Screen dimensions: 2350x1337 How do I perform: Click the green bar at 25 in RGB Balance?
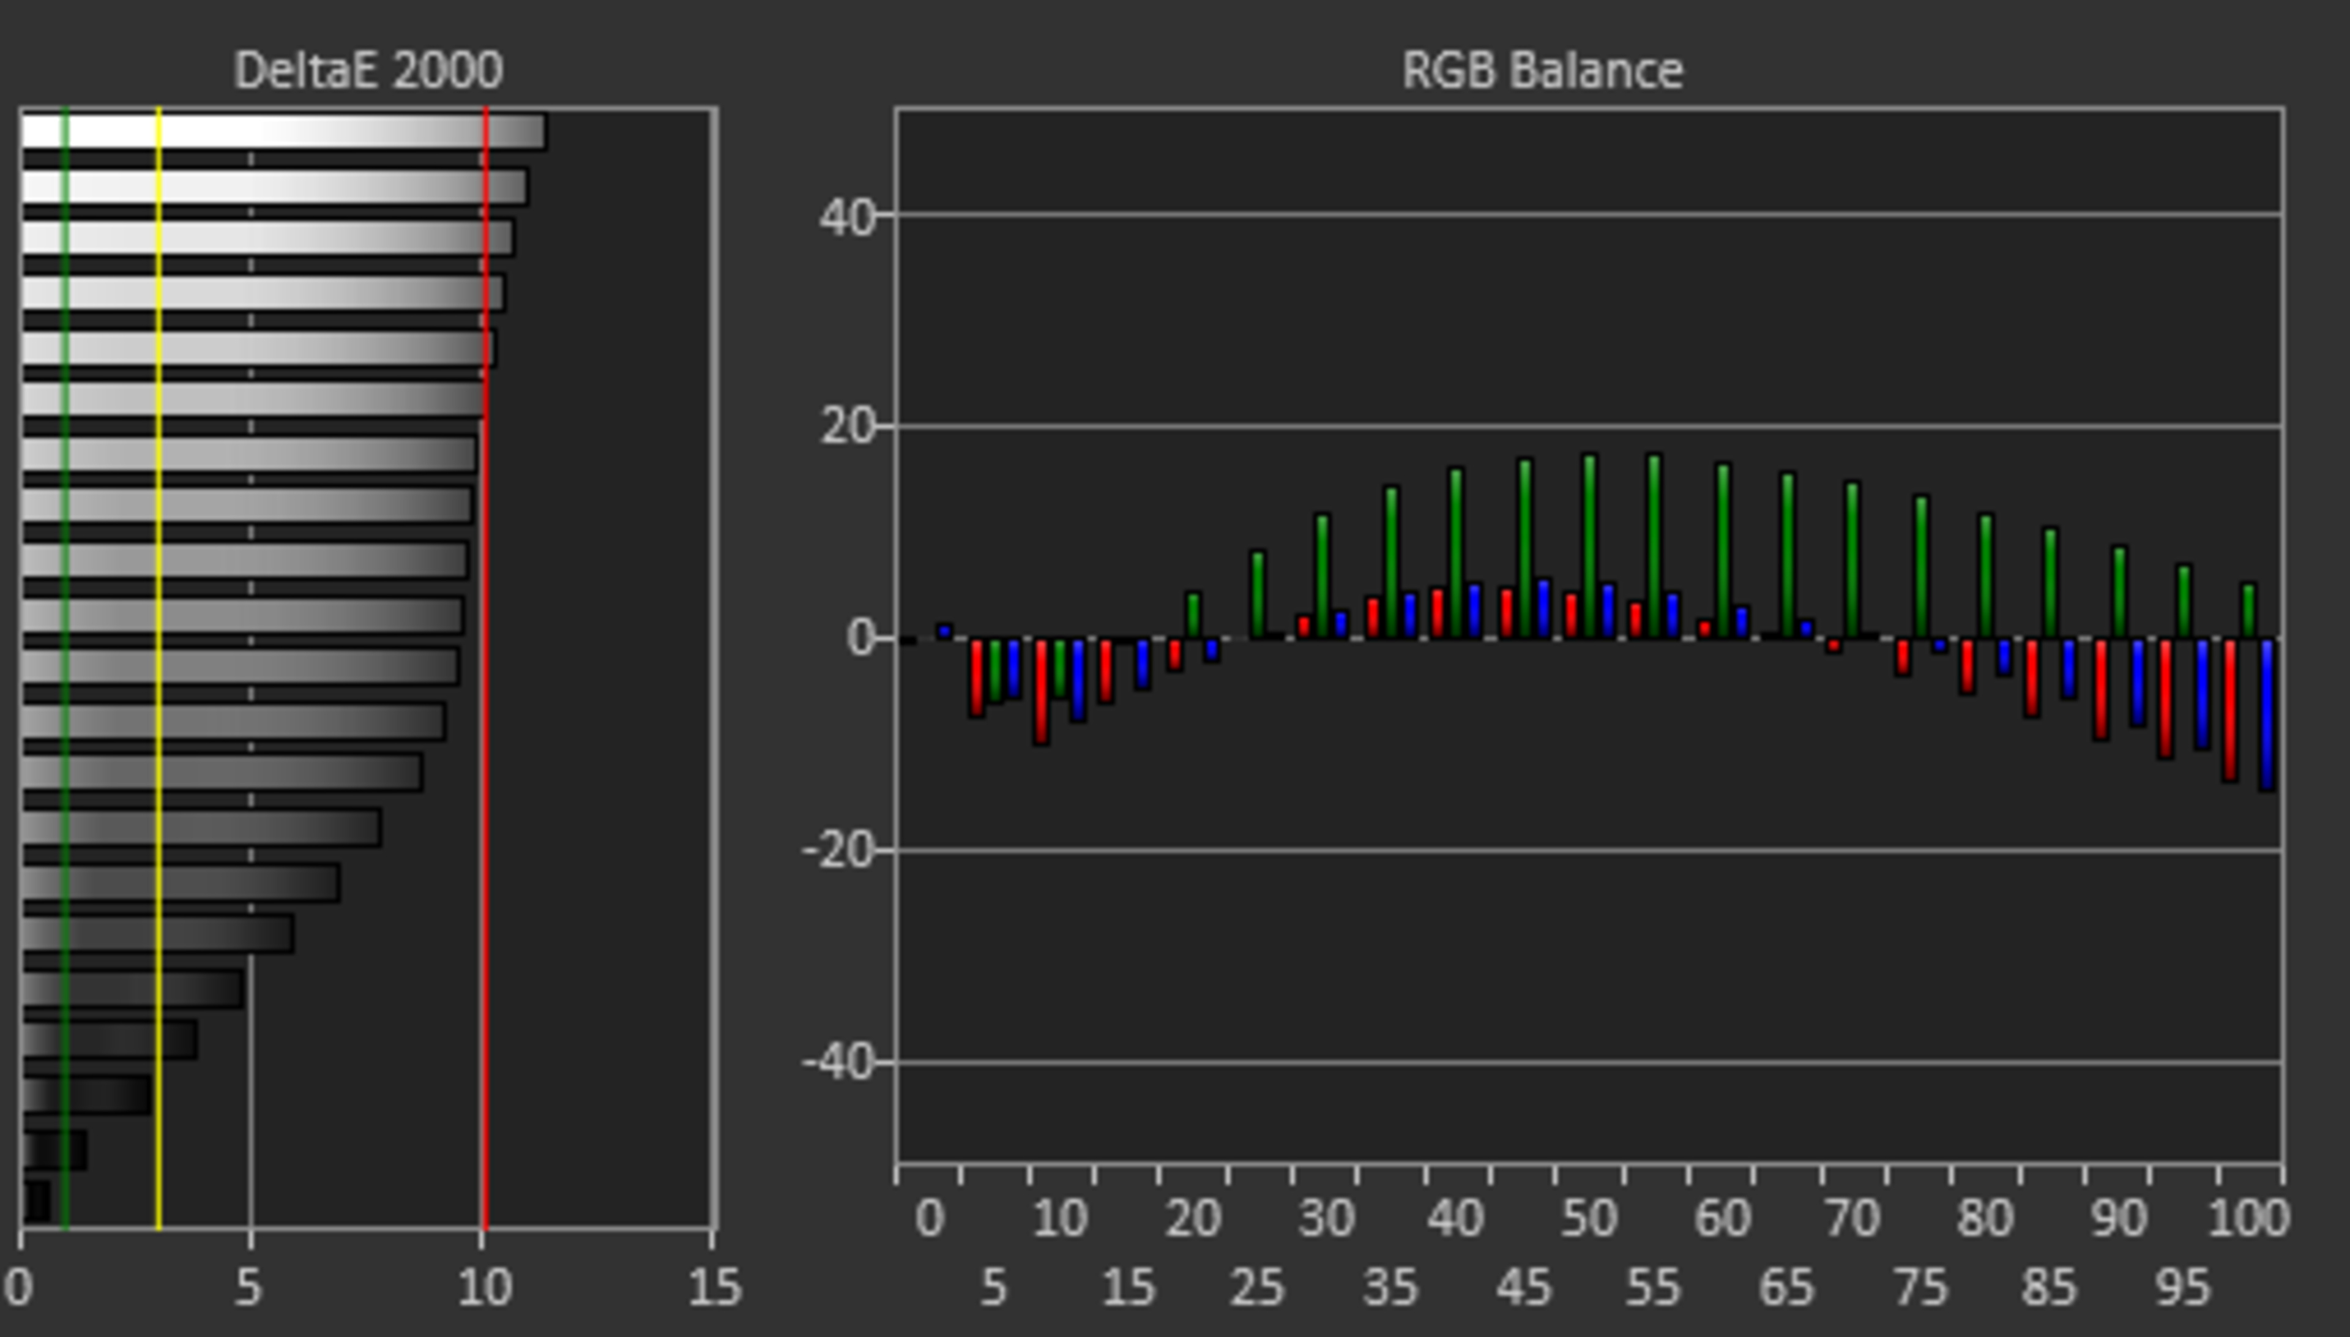[1258, 594]
